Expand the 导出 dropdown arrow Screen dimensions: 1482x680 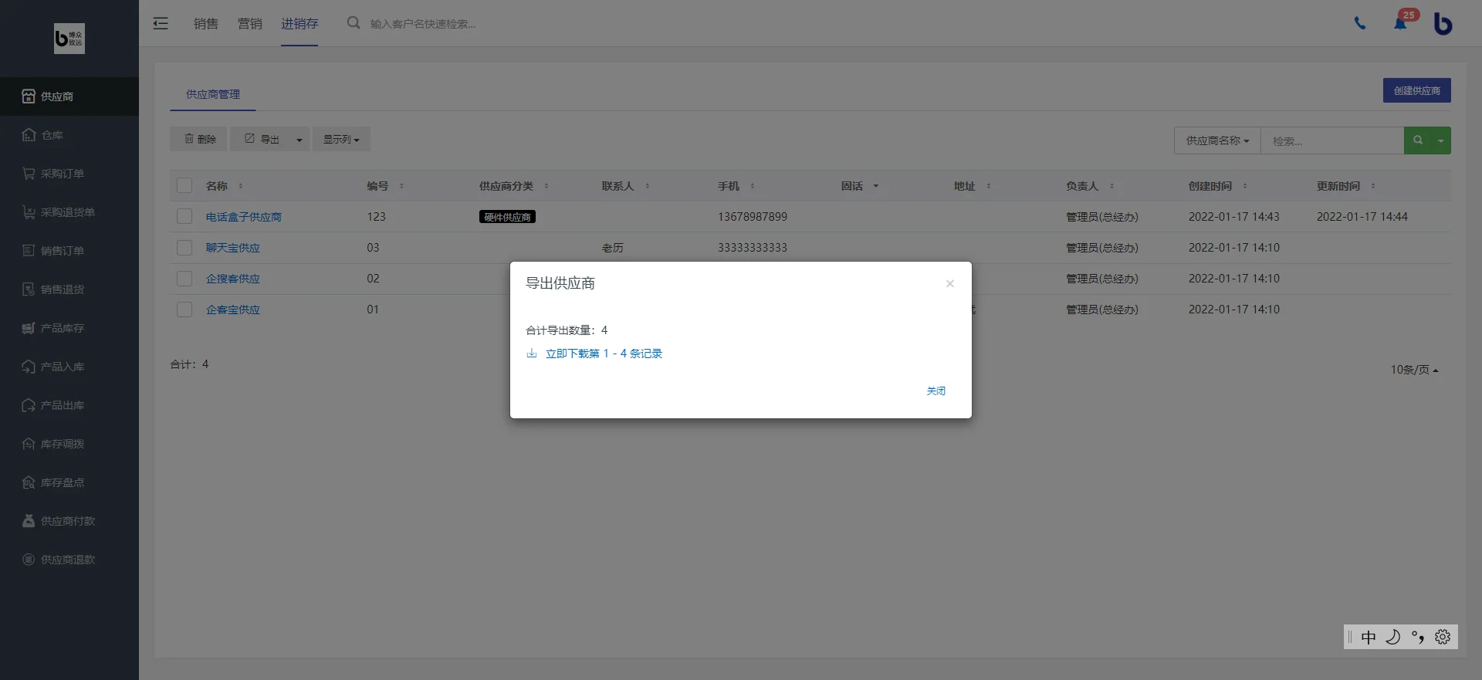click(x=299, y=140)
